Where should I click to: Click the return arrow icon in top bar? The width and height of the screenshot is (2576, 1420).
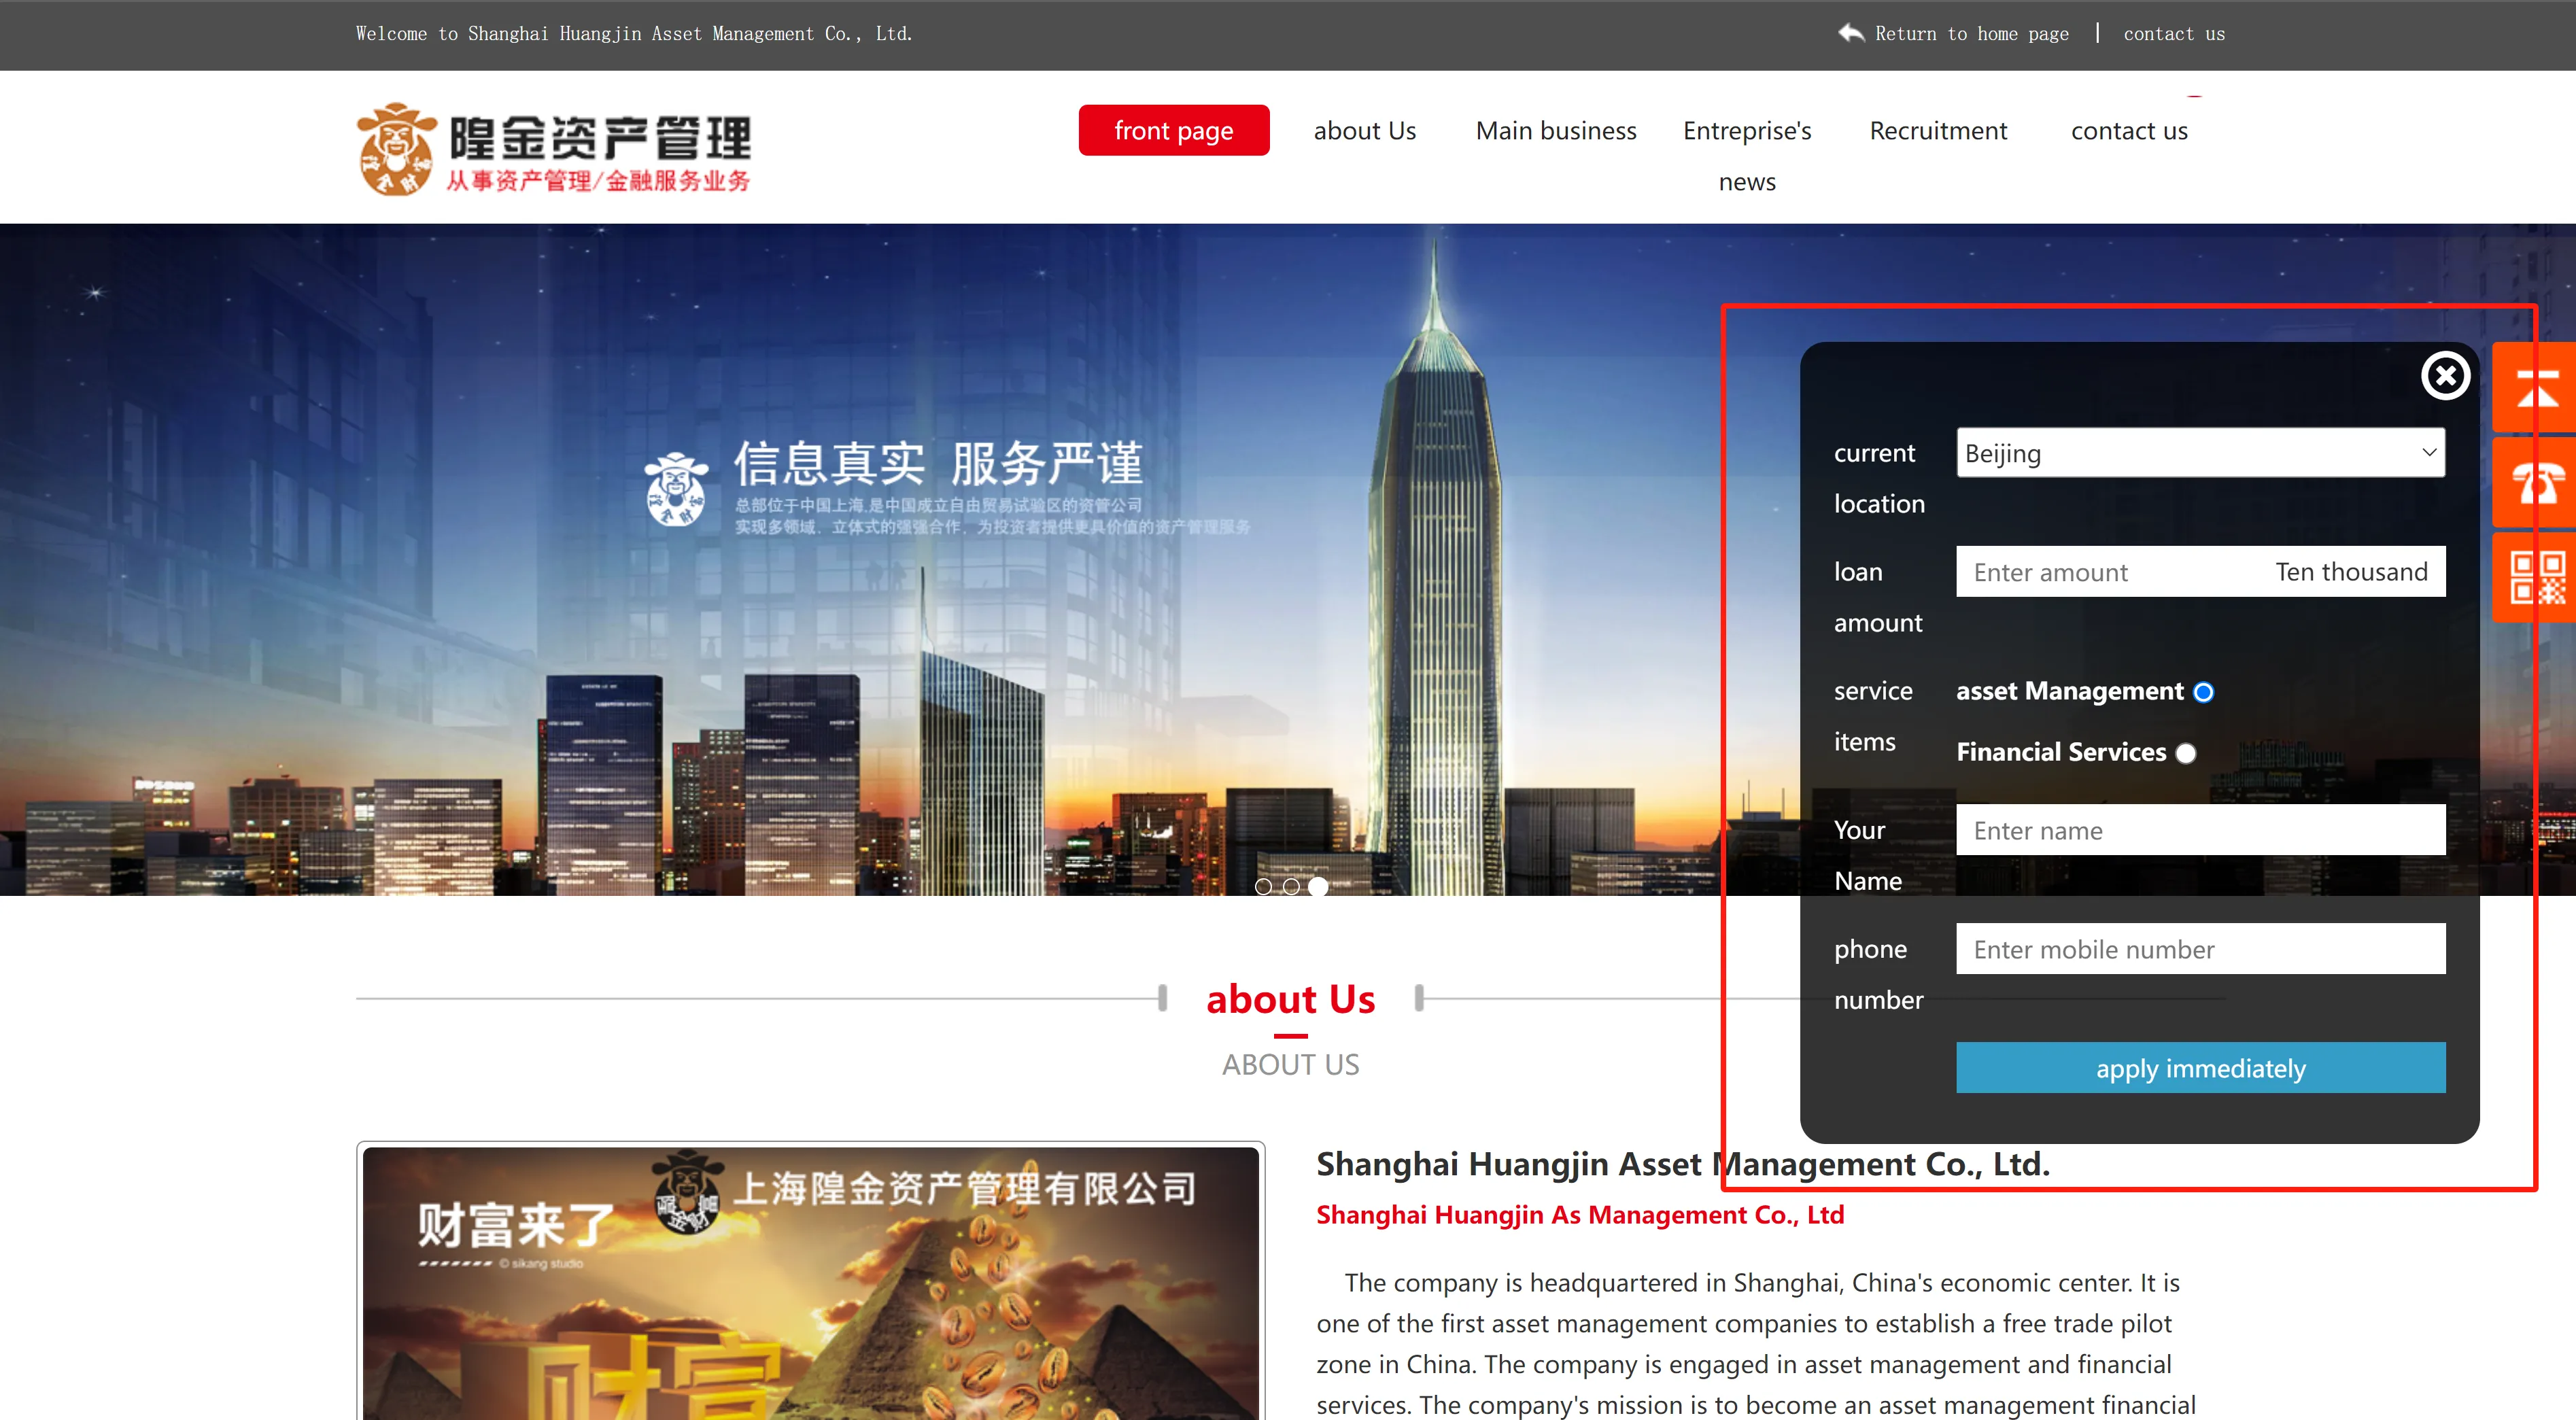click(1851, 33)
